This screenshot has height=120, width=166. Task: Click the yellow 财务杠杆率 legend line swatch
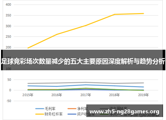[40, 114]
